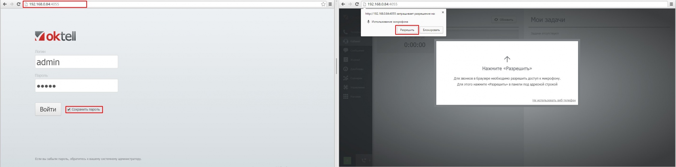Open right browser's hamburger menu
The height and width of the screenshot is (167, 676).
point(671,4)
